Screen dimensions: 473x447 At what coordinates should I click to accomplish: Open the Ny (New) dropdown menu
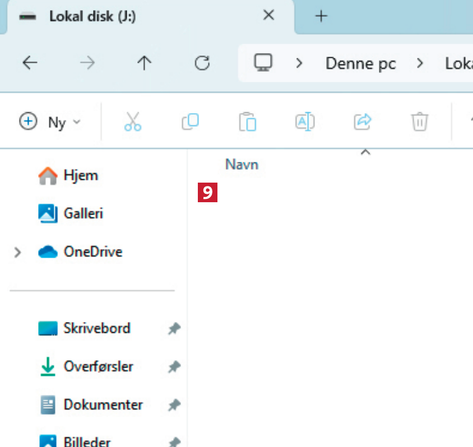pyautogui.click(x=50, y=122)
